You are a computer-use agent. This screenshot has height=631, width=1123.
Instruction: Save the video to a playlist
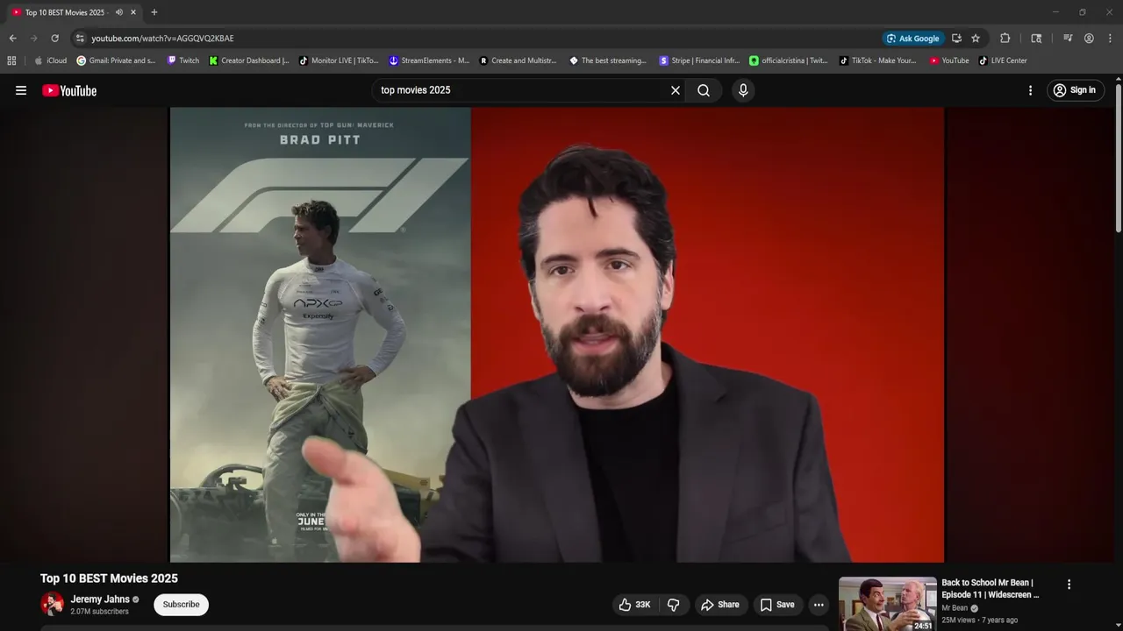click(x=777, y=605)
